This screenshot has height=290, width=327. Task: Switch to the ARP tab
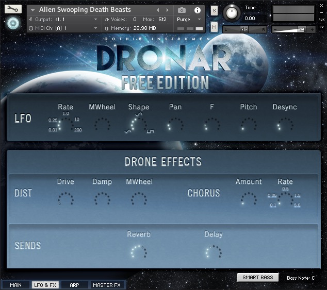(x=74, y=285)
